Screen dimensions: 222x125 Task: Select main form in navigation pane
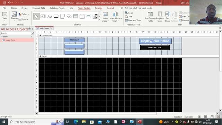coord(17,40)
